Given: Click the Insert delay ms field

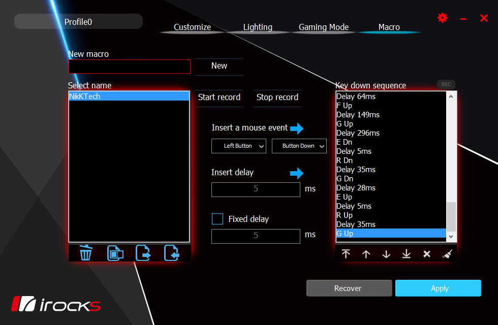Looking at the screenshot, I should 256,189.
